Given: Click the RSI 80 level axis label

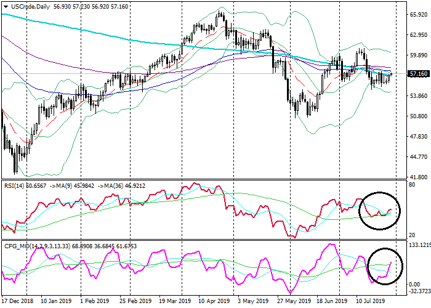Looking at the screenshot, I should point(411,185).
